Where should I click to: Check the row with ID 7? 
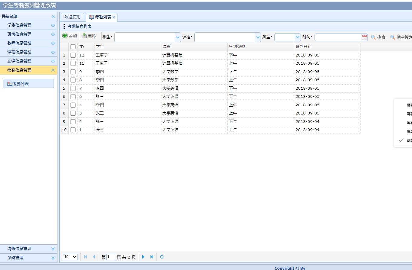coord(73,88)
